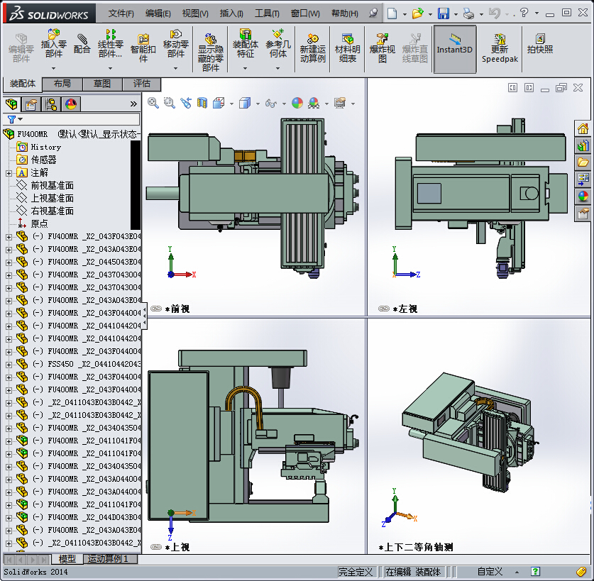Click the 新建运动算例 motion study icon
Viewport: 594px width, 581px height.
coord(312,48)
